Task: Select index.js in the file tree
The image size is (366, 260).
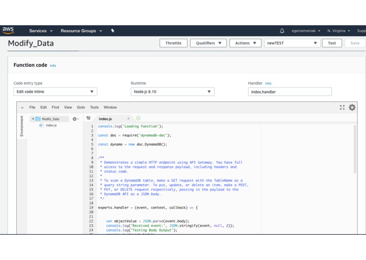Action: 52,125
